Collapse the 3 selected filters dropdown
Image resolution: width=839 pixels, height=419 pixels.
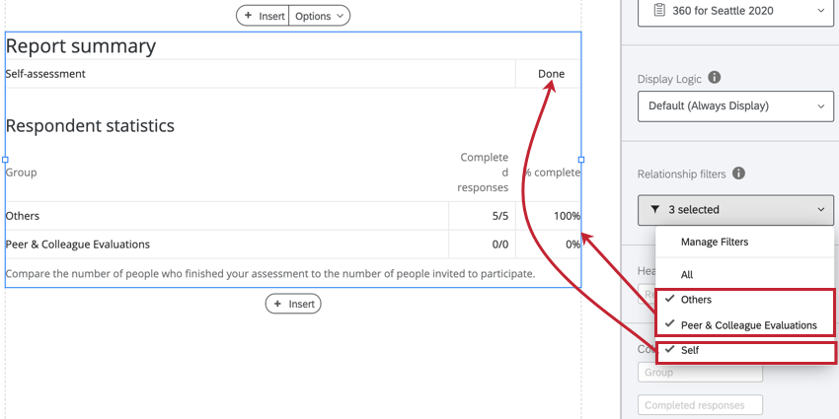735,210
